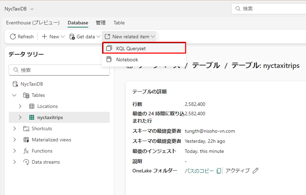
Task: Click the Materialized views icon
Action: [26, 140]
